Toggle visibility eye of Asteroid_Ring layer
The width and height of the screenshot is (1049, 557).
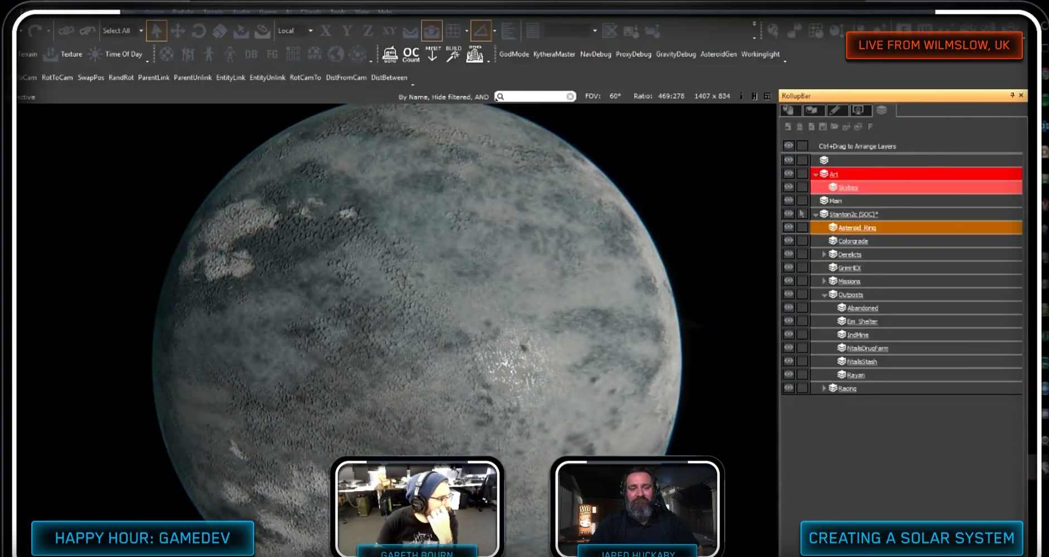click(789, 227)
